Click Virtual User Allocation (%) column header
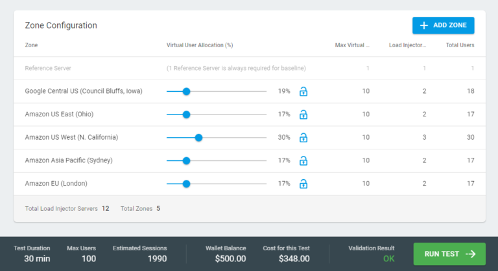The width and height of the screenshot is (498, 271). 200,45
